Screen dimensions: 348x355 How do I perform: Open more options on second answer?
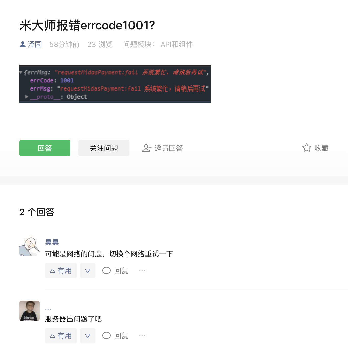pos(142,336)
